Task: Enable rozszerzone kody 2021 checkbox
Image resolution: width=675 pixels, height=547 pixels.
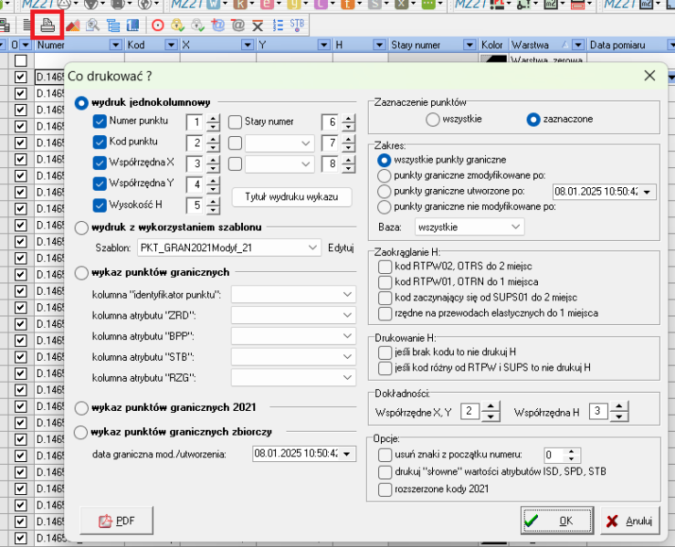Action: pos(385,489)
